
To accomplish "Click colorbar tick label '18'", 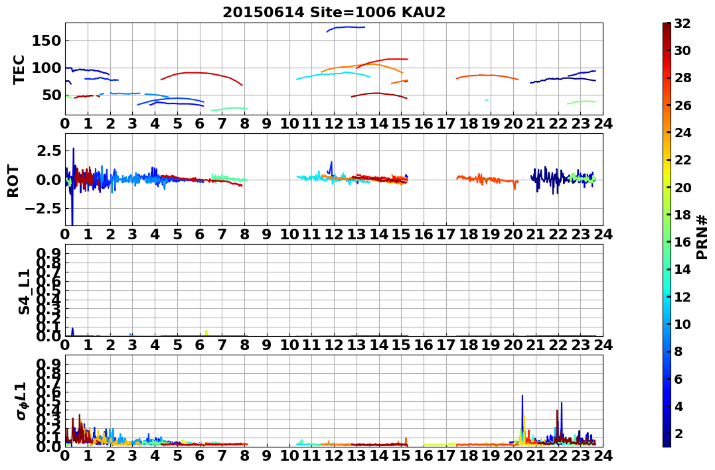I will [682, 215].
